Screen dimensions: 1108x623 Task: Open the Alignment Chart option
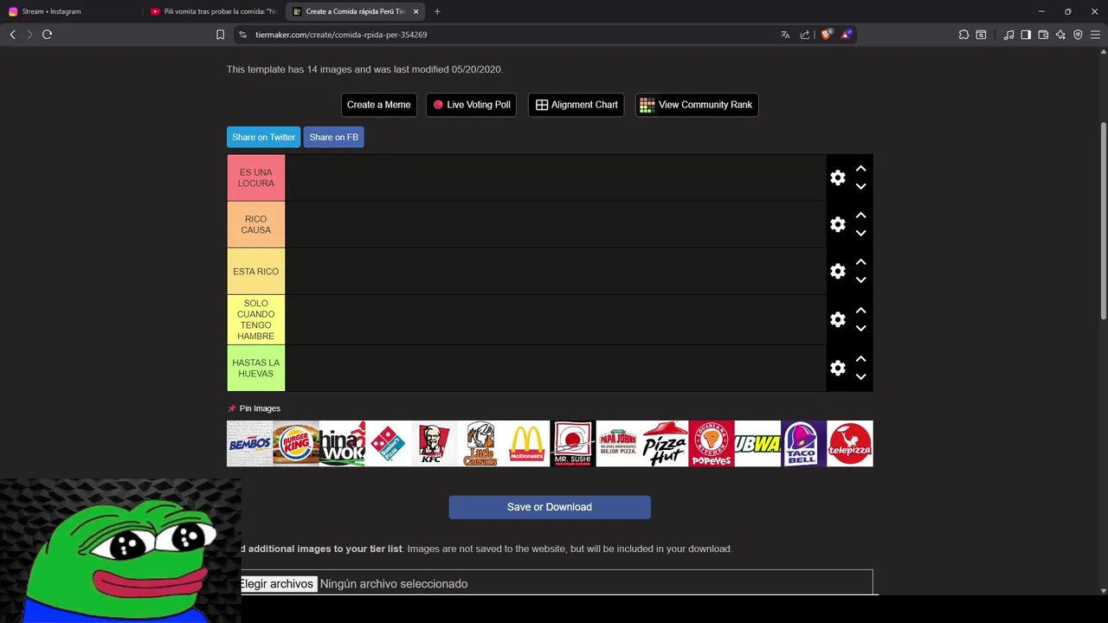577,105
